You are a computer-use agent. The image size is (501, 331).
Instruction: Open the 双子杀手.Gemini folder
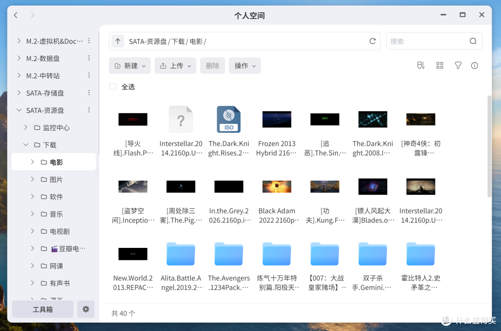pyautogui.click(x=373, y=254)
